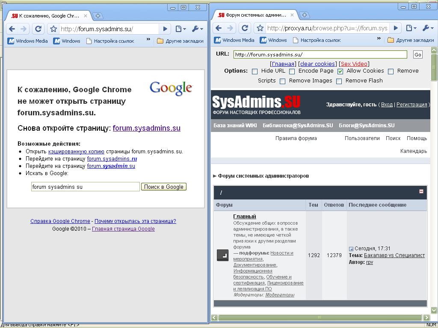Click the left window's address bar
Screen dimensions: 438x328
(109, 29)
